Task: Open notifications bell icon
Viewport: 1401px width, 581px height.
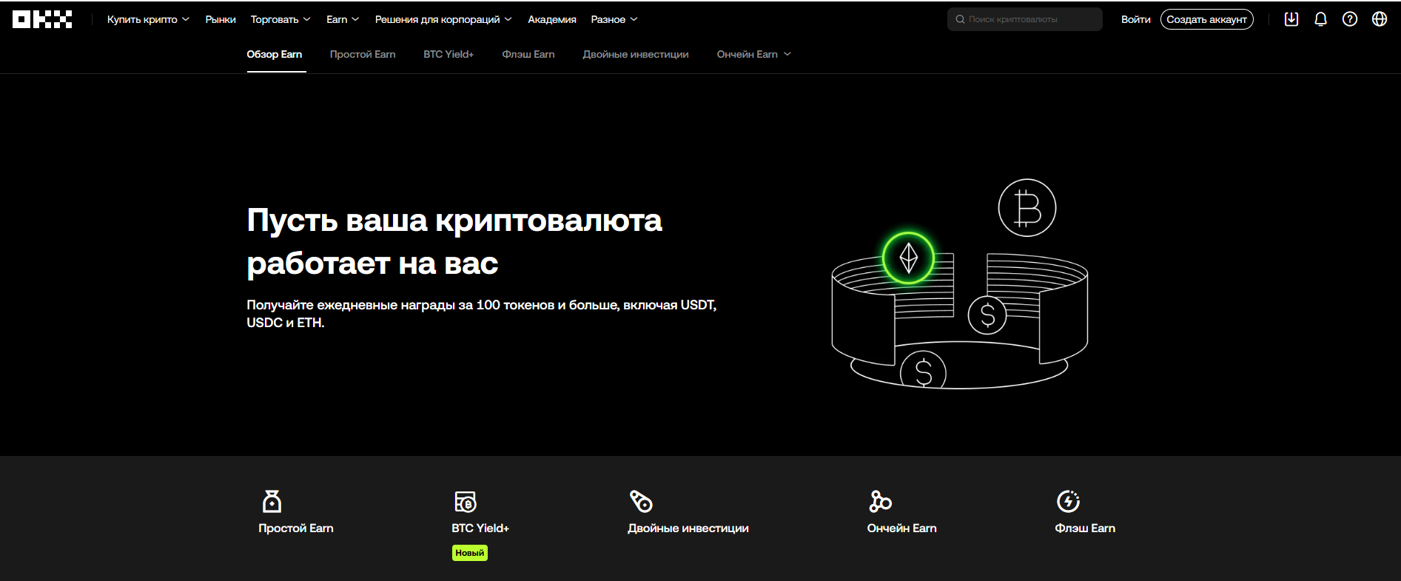Action: click(x=1320, y=19)
